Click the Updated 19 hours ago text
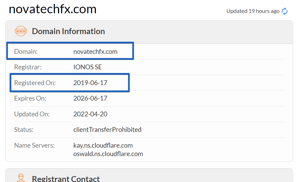Screen dimensions: 297x182 [253, 11]
